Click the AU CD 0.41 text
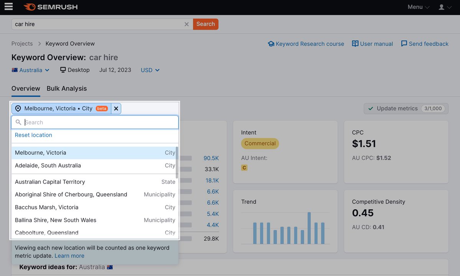This screenshot has width=460, height=276. [x=368, y=227]
